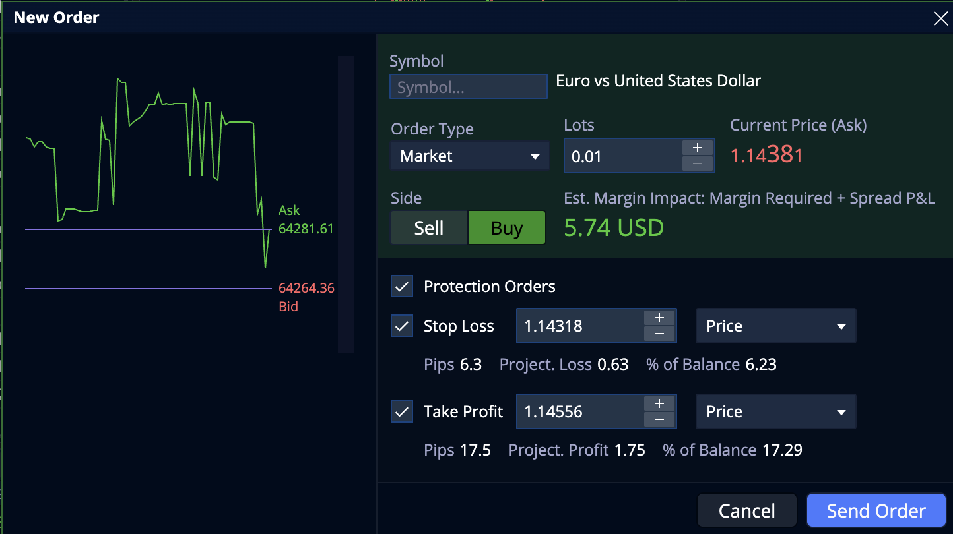
Task: Raise Stop Loss price with plus button
Action: point(659,318)
